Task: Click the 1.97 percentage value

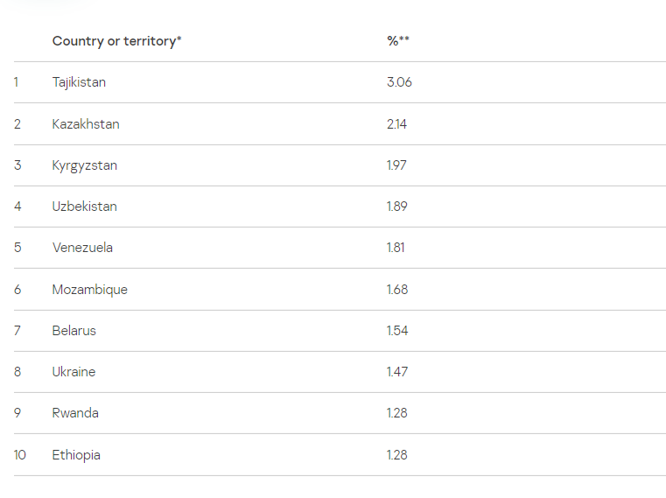Action: (x=396, y=165)
